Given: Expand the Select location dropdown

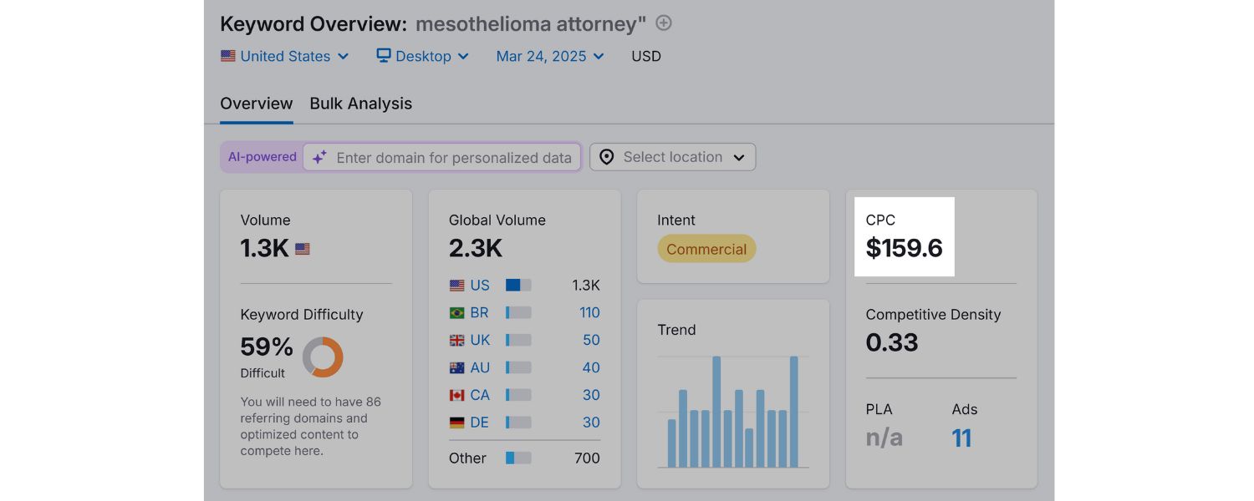Looking at the screenshot, I should point(672,157).
